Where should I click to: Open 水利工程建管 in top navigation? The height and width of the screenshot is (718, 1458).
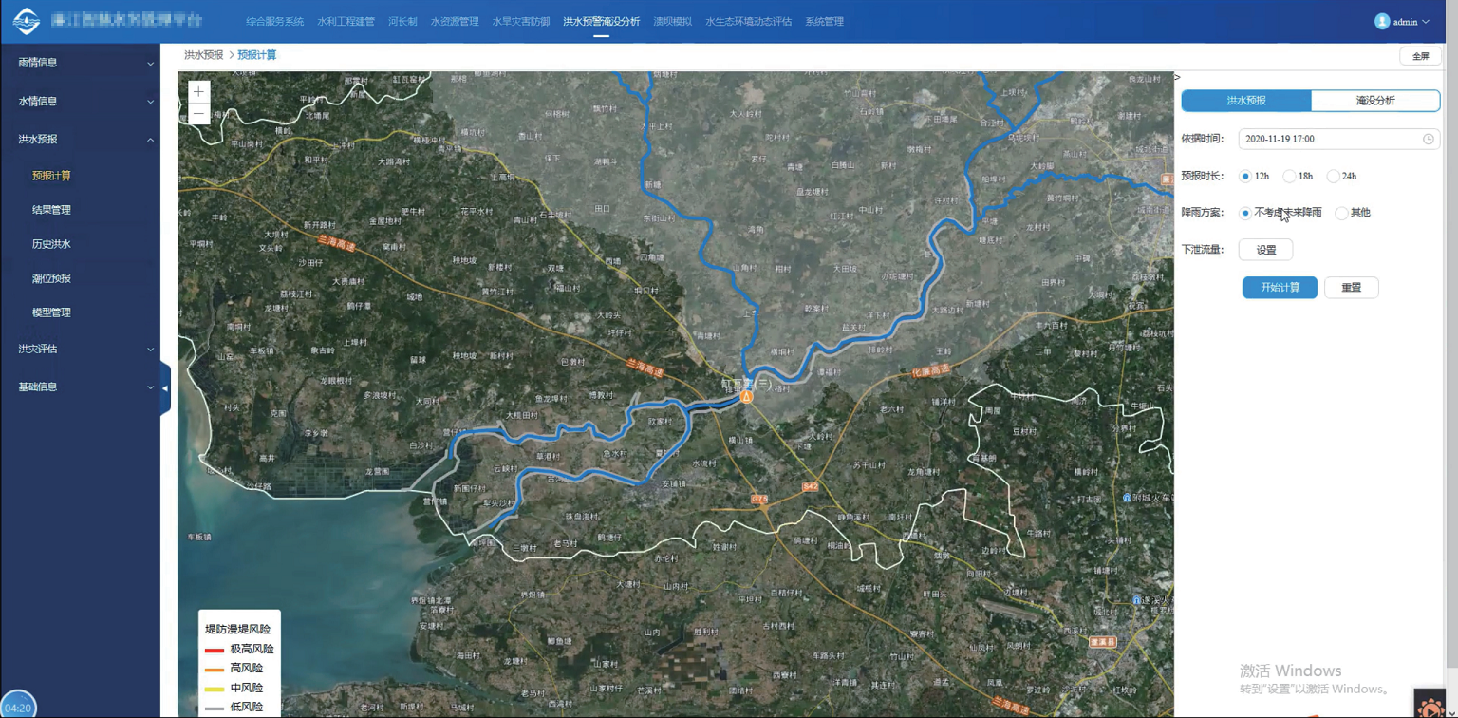point(346,21)
